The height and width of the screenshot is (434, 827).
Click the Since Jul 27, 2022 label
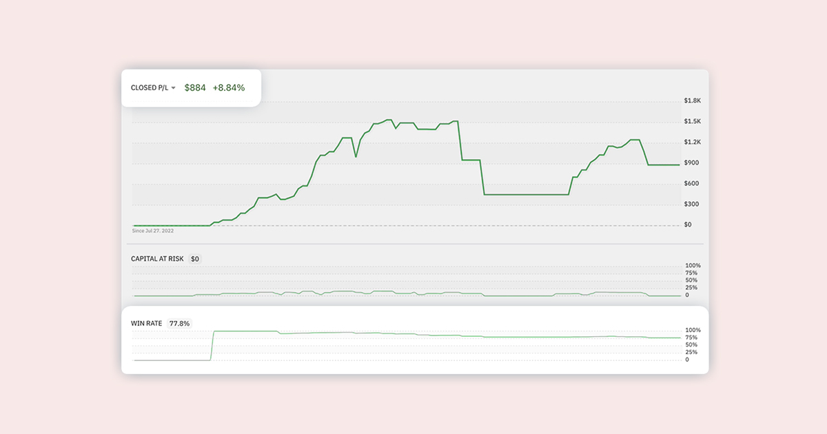pyautogui.click(x=152, y=231)
